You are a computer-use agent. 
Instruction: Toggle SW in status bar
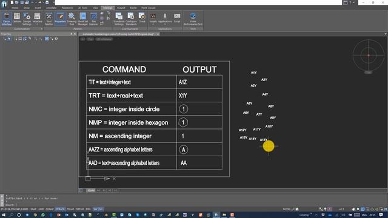point(96,210)
